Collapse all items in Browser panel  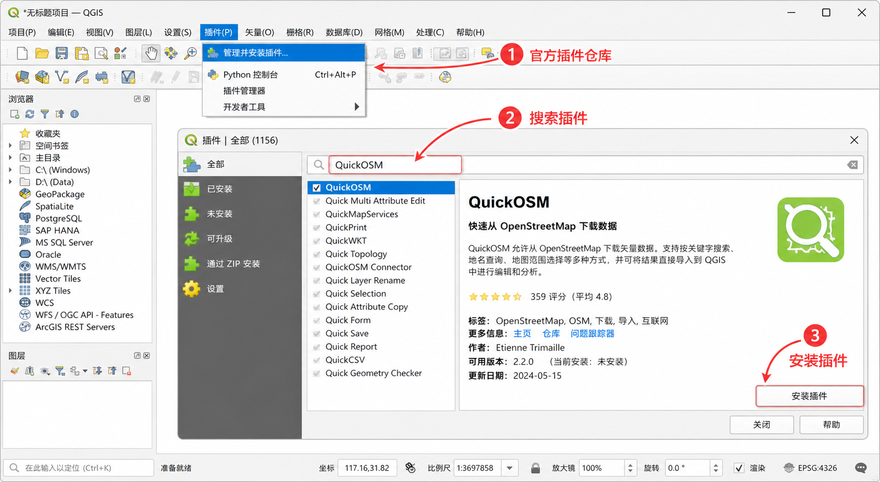[x=60, y=114]
